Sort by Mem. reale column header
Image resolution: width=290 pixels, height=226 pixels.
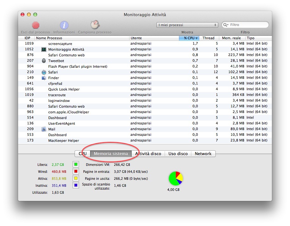(232, 38)
